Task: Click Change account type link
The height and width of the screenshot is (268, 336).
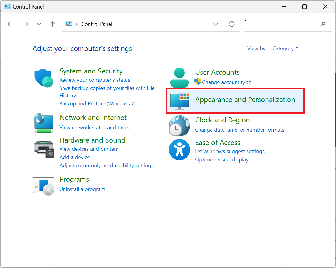Action: 226,82
